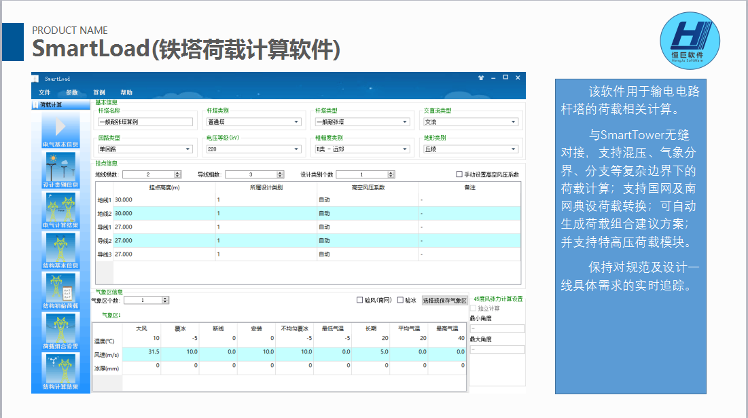
Task: Click the 杆塔名称 text field
Action: click(145, 122)
